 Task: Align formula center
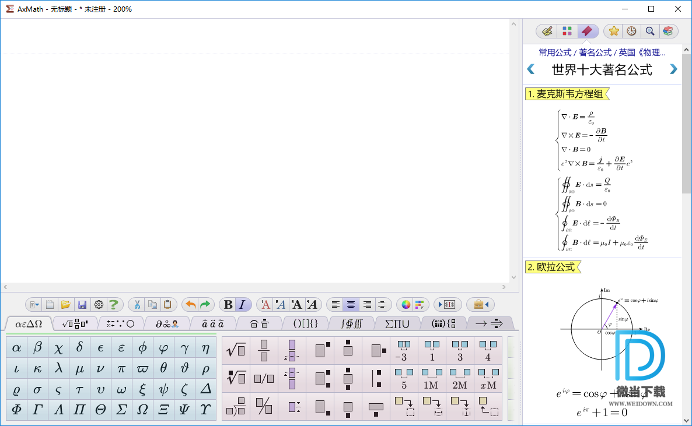click(351, 305)
